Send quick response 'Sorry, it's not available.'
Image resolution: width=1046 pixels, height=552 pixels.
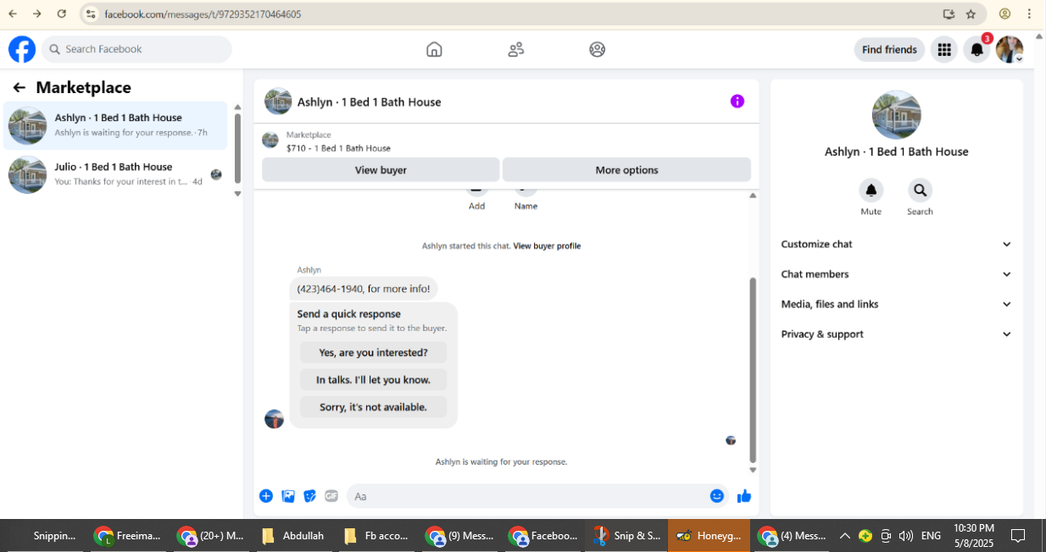point(373,407)
